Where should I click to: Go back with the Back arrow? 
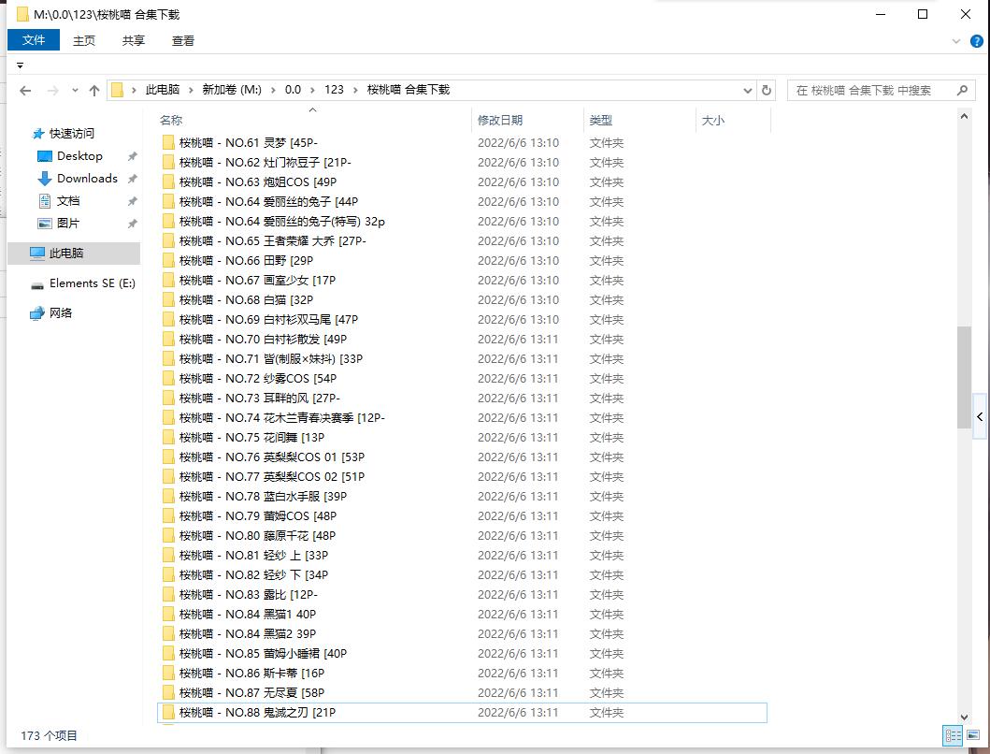pyautogui.click(x=25, y=91)
